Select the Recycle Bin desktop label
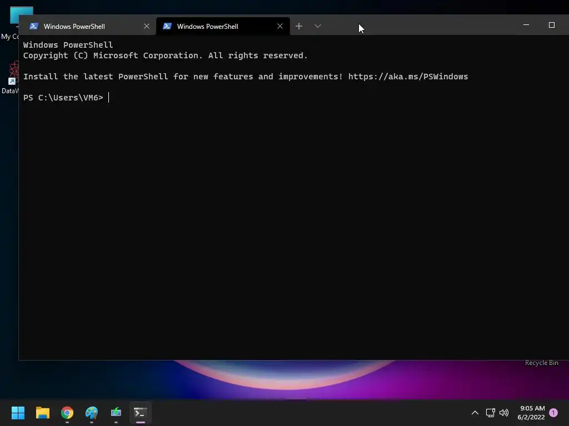569x426 pixels. (x=541, y=363)
